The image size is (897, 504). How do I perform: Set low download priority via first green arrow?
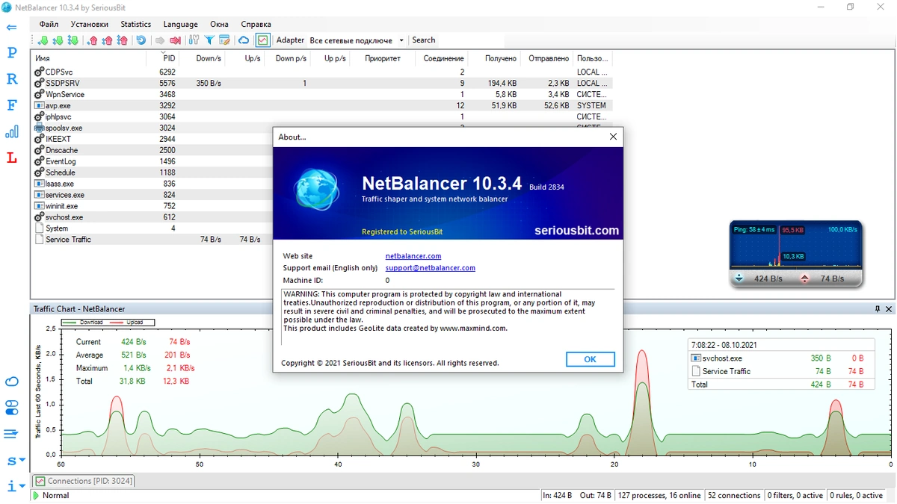click(43, 40)
